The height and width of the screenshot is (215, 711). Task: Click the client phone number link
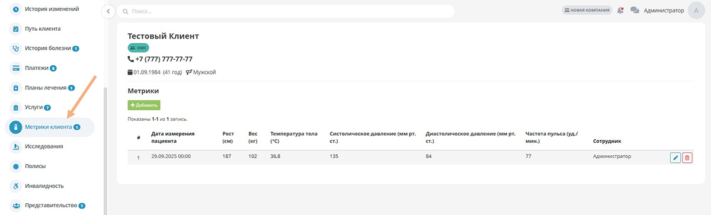coord(164,59)
